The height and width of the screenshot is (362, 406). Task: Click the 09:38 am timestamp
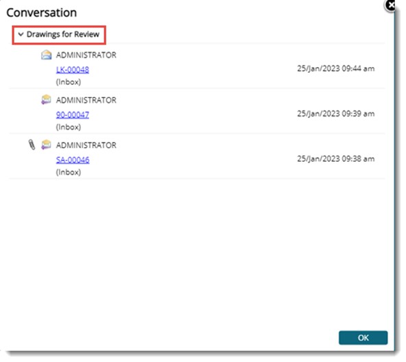coord(335,159)
